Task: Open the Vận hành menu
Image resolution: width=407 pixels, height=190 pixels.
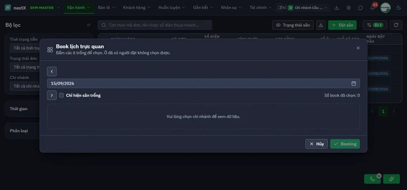Action: pyautogui.click(x=79, y=8)
